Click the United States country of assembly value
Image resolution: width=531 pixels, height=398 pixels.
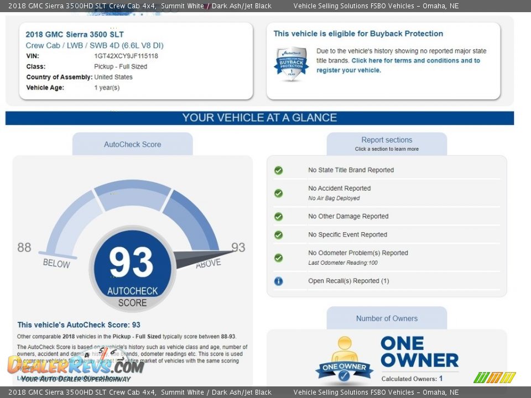coord(113,77)
